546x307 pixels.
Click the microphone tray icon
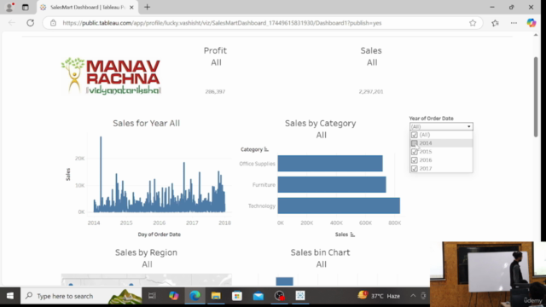pos(423,296)
